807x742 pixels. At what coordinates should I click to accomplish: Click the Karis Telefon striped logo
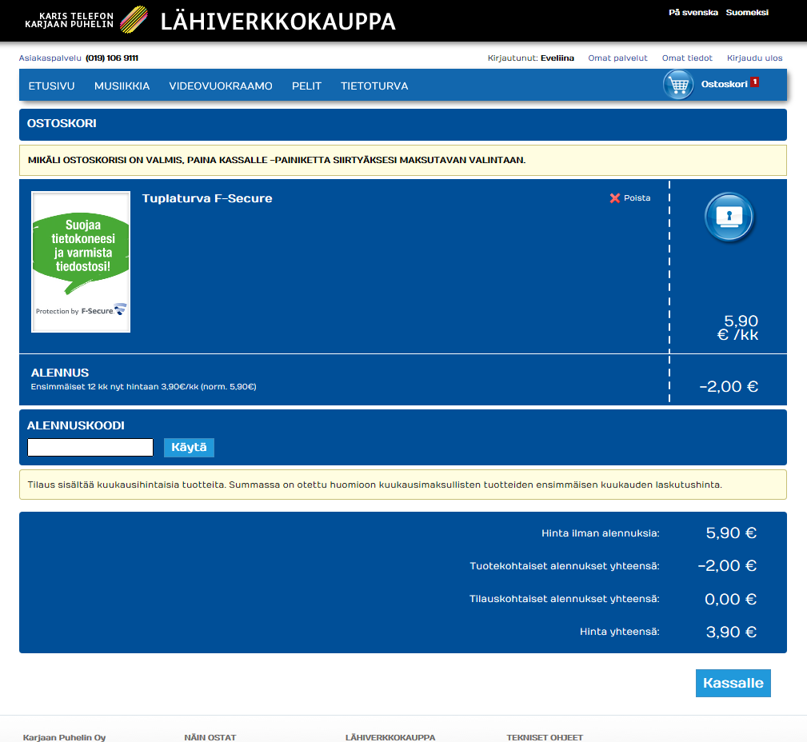pos(134,19)
